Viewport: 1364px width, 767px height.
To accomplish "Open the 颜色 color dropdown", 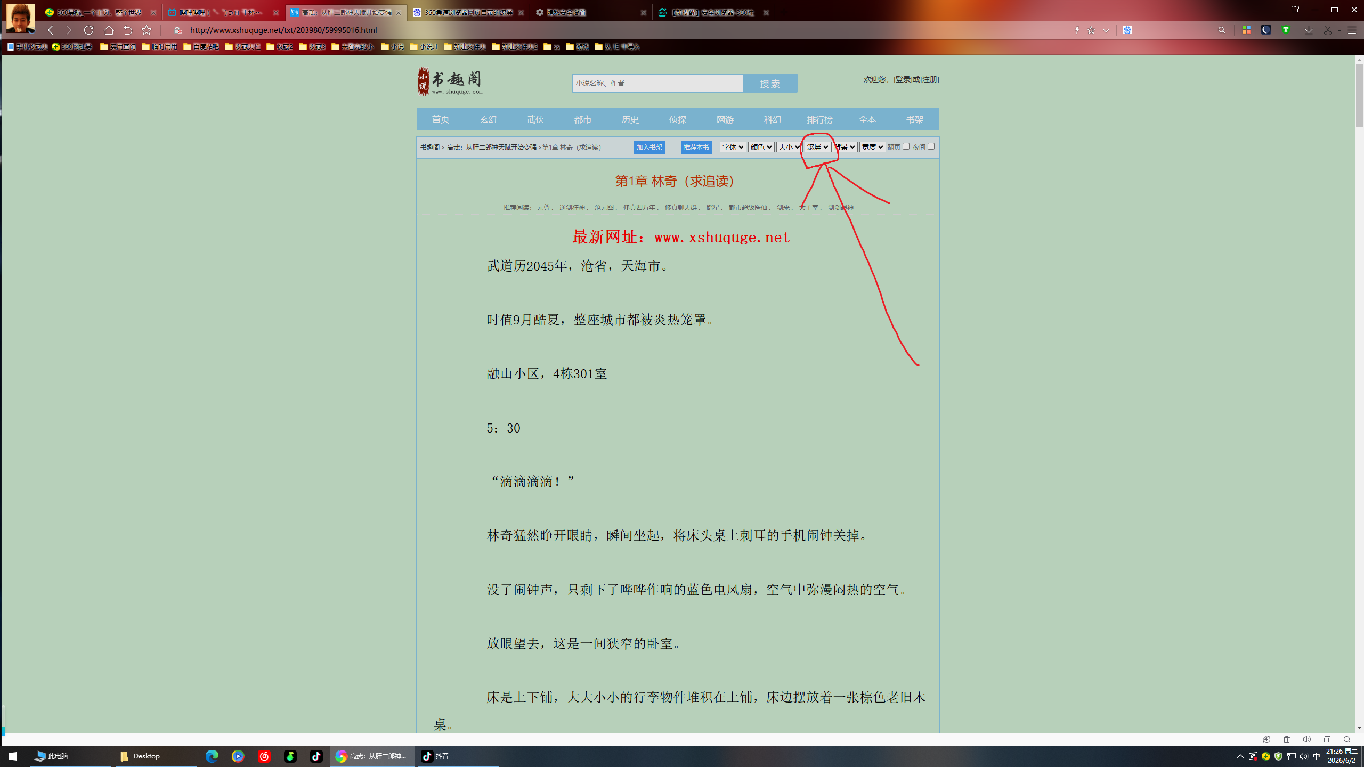I will click(x=761, y=147).
